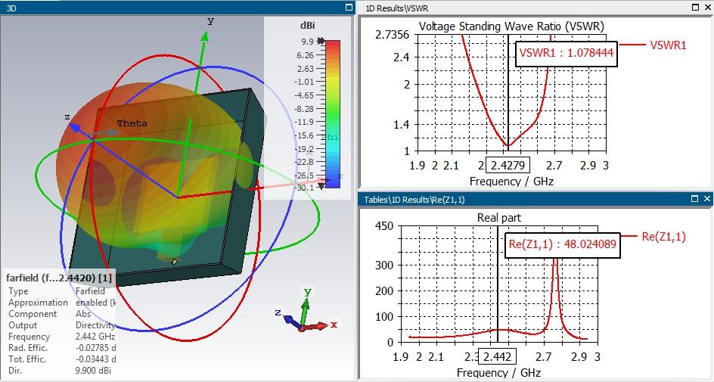Click the VSWR1 : 1.078444 marker label
The width and height of the screenshot is (714, 382).
pyautogui.click(x=566, y=54)
